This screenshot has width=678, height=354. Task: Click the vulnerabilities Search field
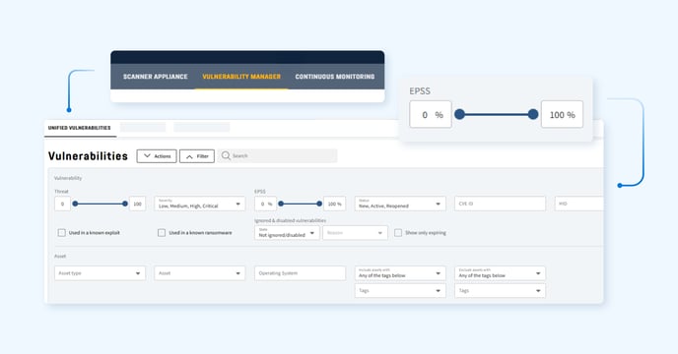click(x=277, y=155)
